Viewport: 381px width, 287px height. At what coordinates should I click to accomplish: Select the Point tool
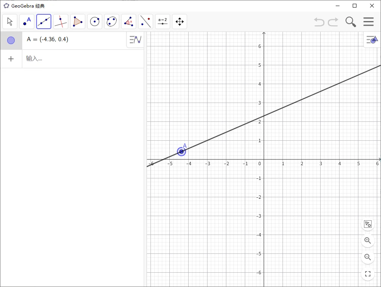tap(27, 21)
